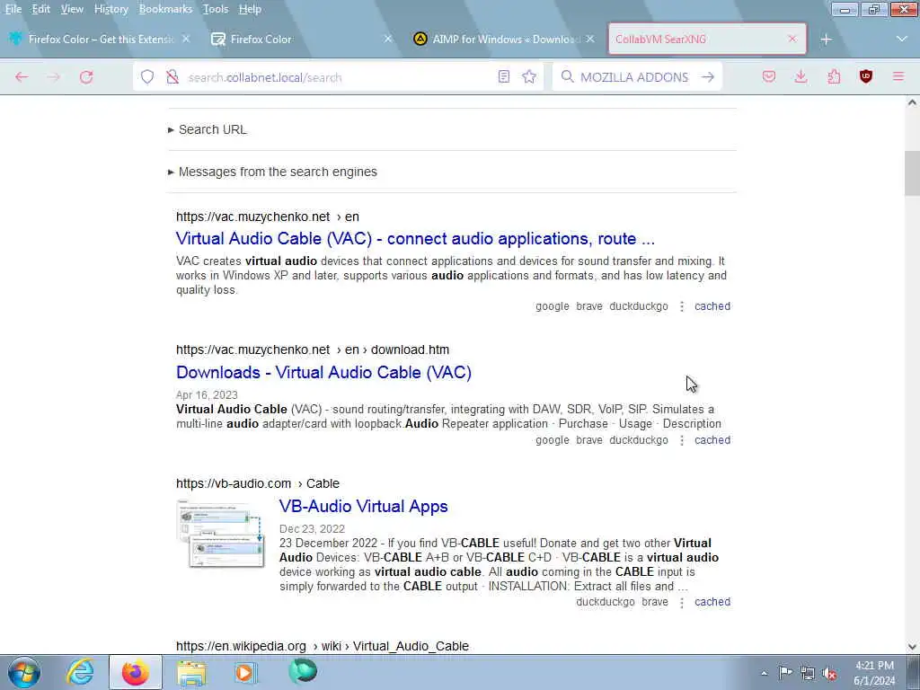The width and height of the screenshot is (920, 690).
Task: Close the CollabVM SearXNG tab
Action: 792,39
